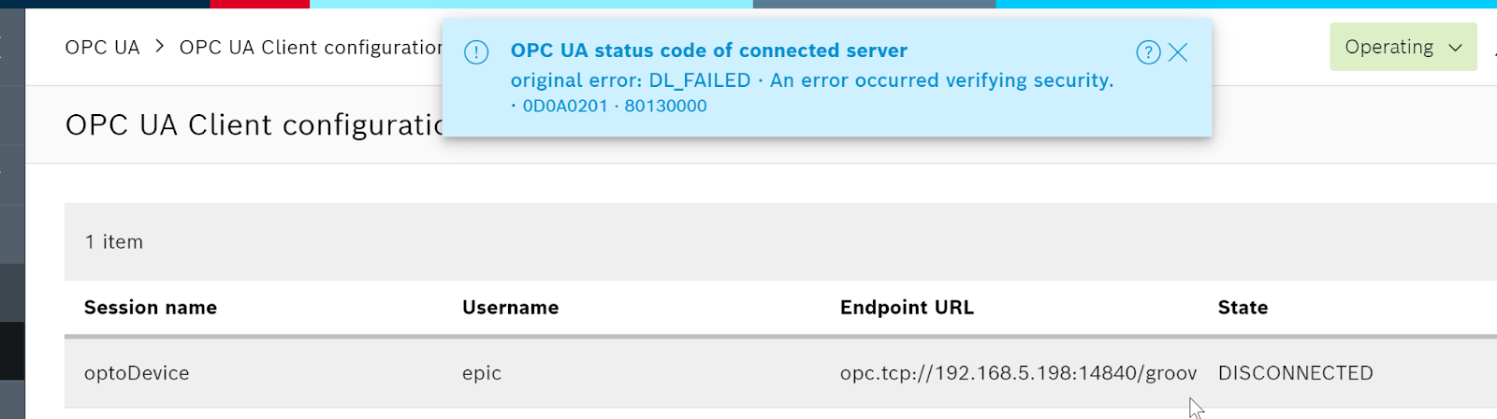Click the breadcrumb separator arrow after OPC UA
Image resolution: width=1497 pixels, height=419 pixels.
pyautogui.click(x=159, y=46)
